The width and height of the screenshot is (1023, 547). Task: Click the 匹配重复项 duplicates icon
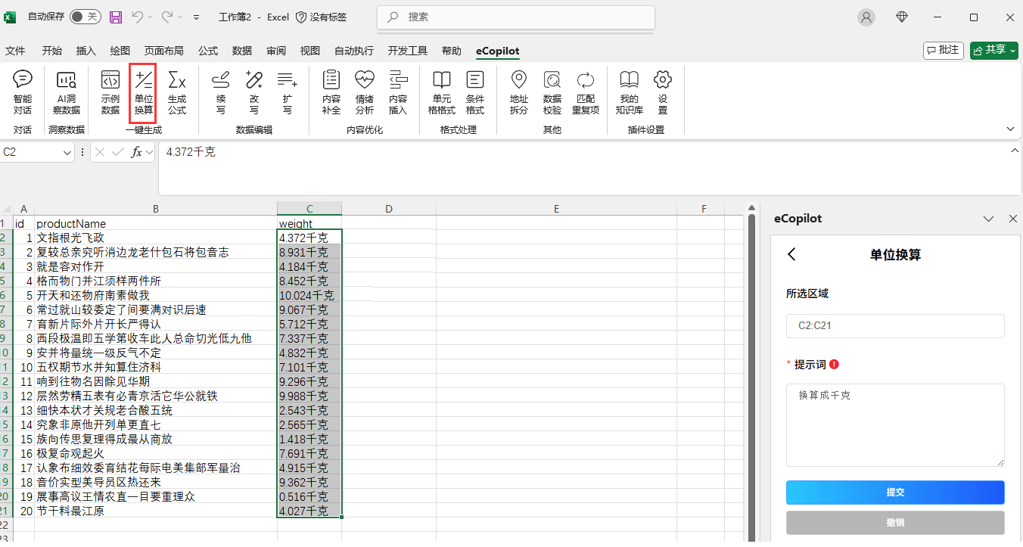(x=586, y=92)
